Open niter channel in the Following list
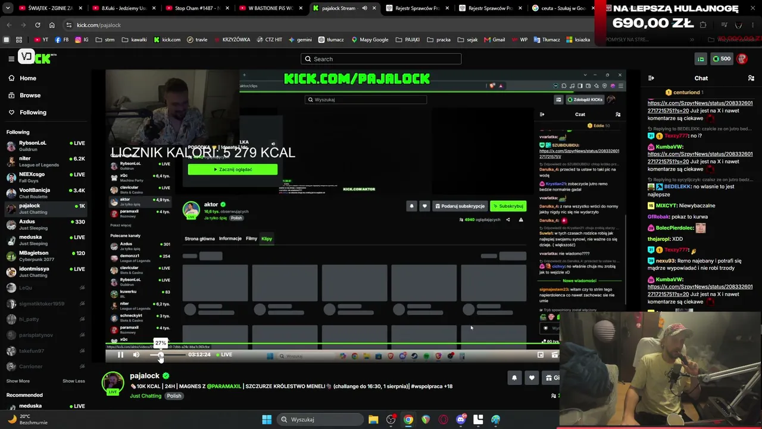762x429 pixels. point(46,161)
